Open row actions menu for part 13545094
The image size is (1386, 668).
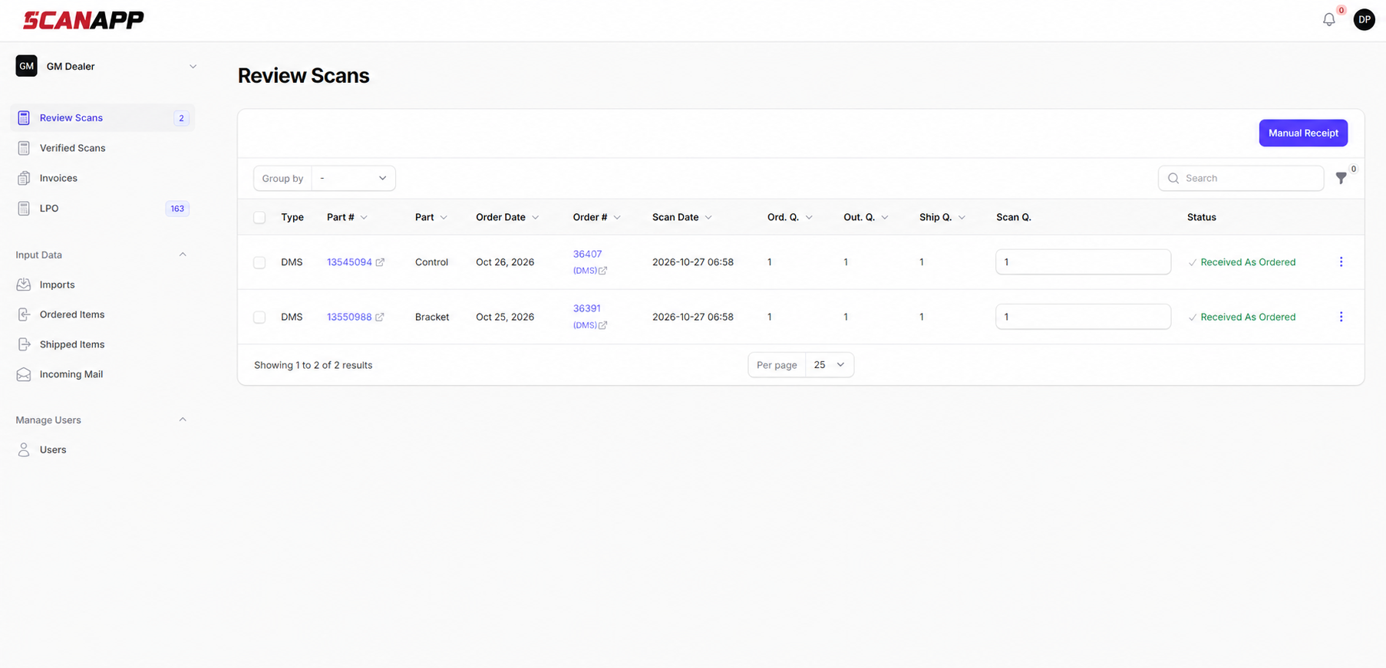(1341, 262)
